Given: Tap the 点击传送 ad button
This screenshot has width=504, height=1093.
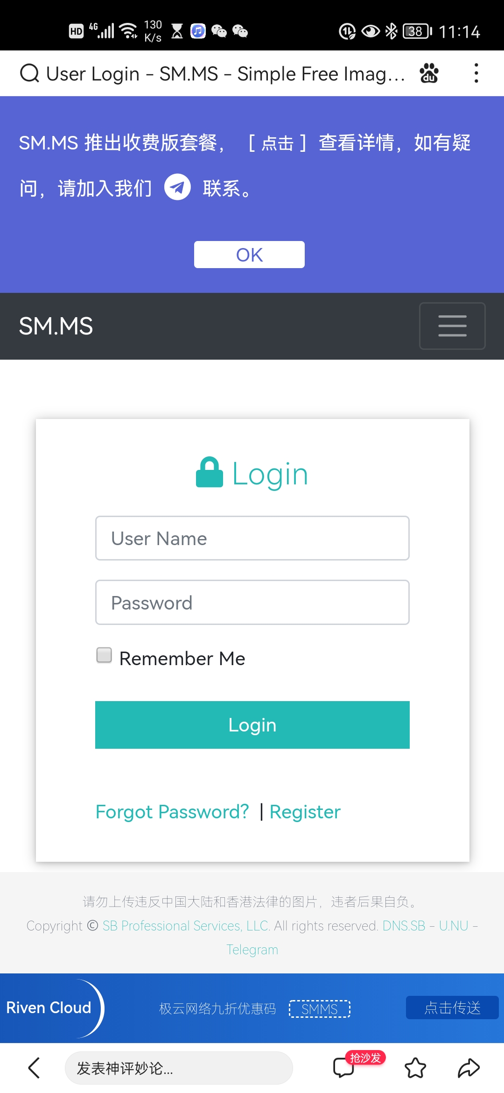Looking at the screenshot, I should point(452,1008).
